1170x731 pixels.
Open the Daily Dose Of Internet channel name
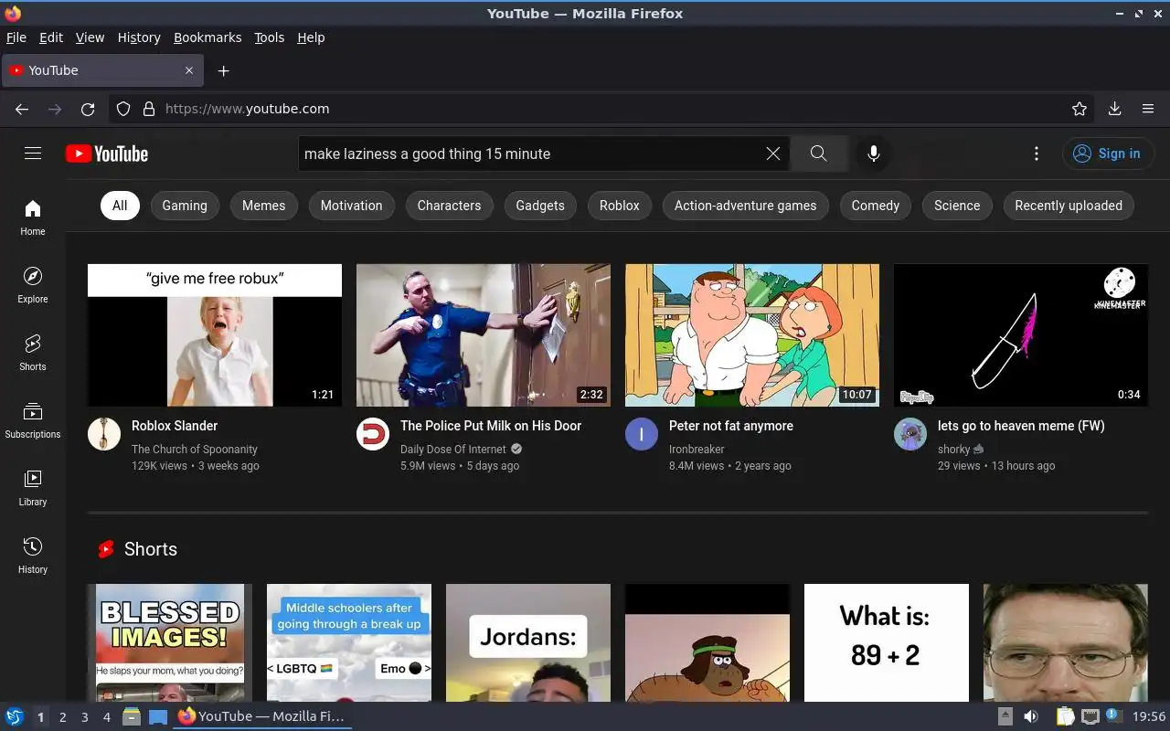pyautogui.click(x=453, y=450)
